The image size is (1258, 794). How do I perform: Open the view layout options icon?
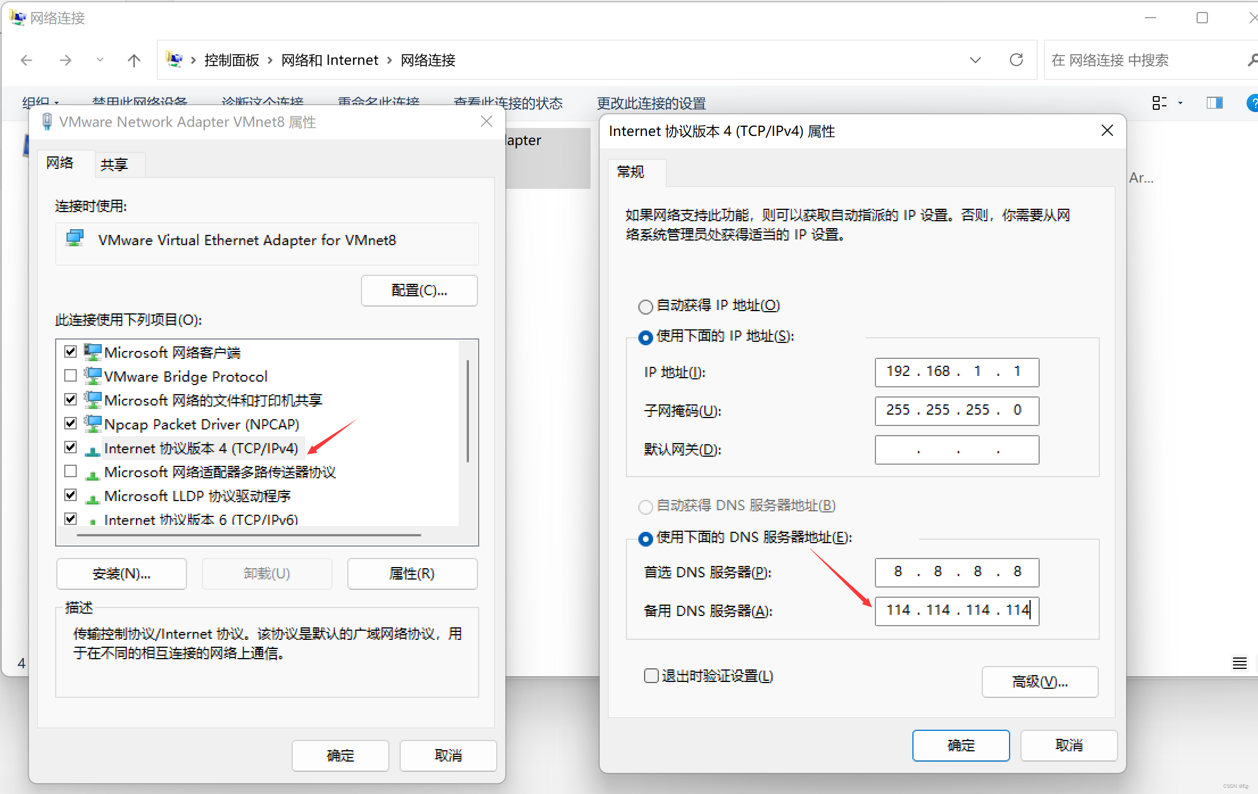1159,103
